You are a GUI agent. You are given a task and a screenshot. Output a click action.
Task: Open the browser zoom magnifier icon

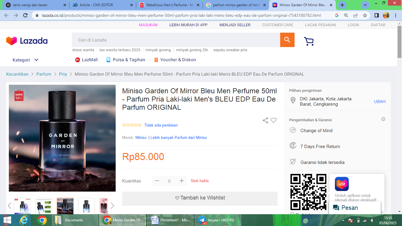[346, 15]
